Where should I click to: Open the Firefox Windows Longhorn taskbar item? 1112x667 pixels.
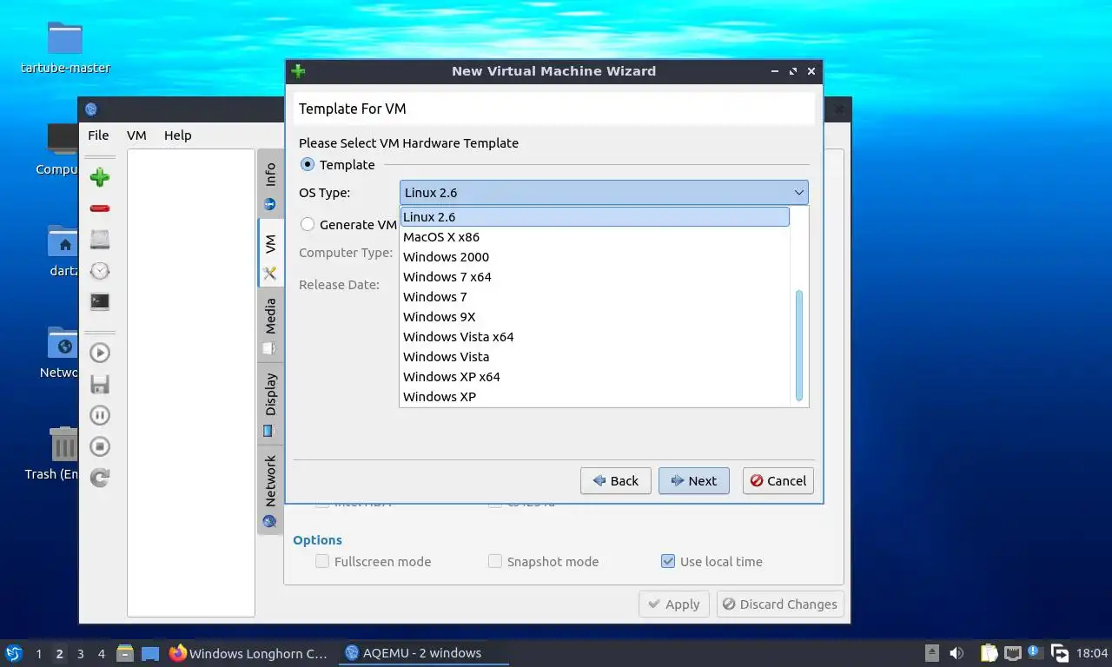[249, 653]
